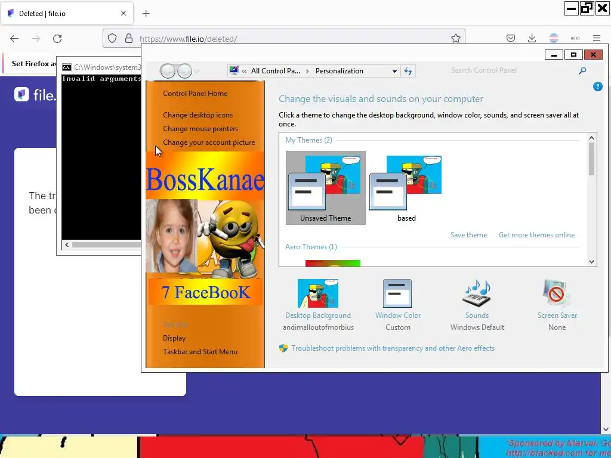The width and height of the screenshot is (611, 458).
Task: Open Sounds settings icon
Action: (477, 293)
